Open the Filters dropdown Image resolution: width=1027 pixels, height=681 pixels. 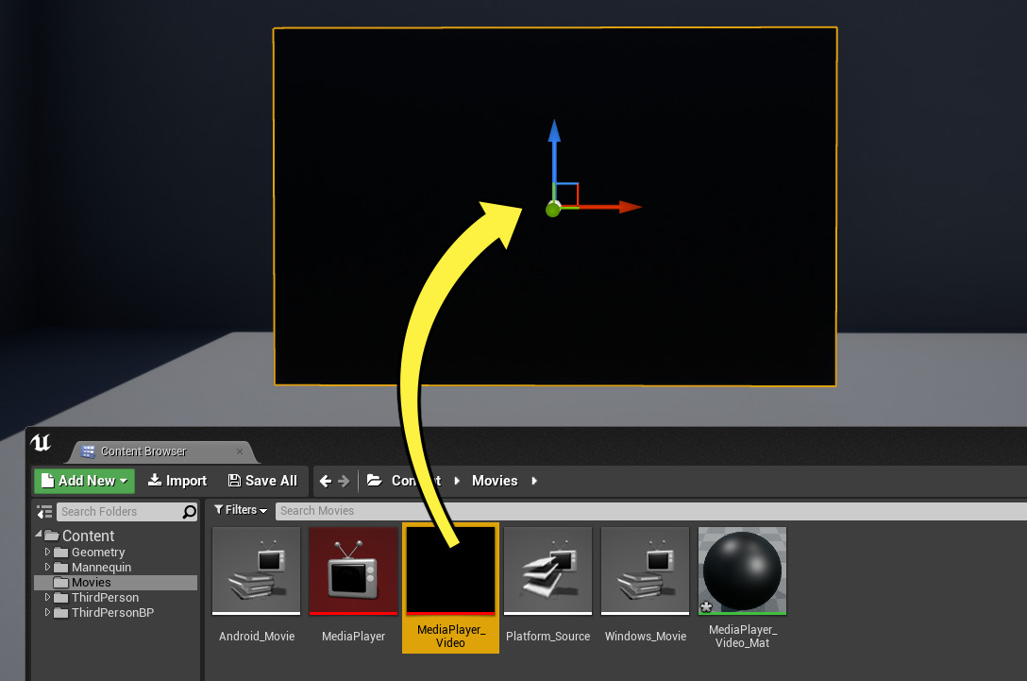(x=241, y=510)
